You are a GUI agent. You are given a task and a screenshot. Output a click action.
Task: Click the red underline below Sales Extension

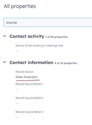(x=28, y=80)
